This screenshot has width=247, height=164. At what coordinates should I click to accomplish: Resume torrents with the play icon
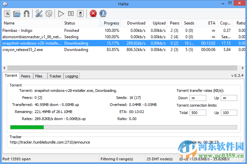coord(61,14)
